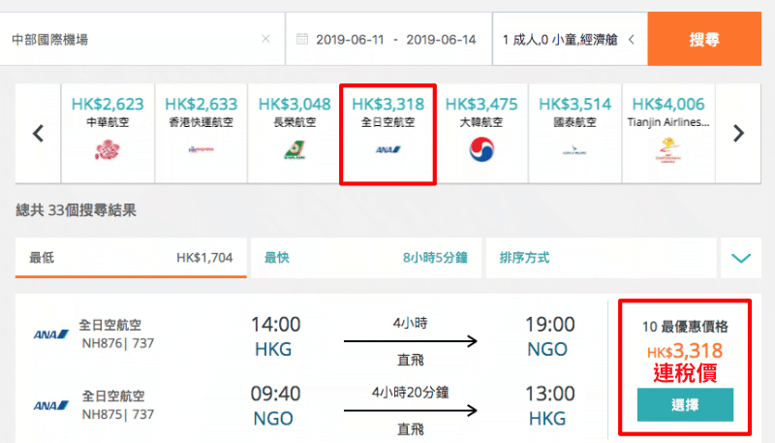Click the China Airlines plum blossom logo
775x443 pixels.
pyautogui.click(x=108, y=149)
